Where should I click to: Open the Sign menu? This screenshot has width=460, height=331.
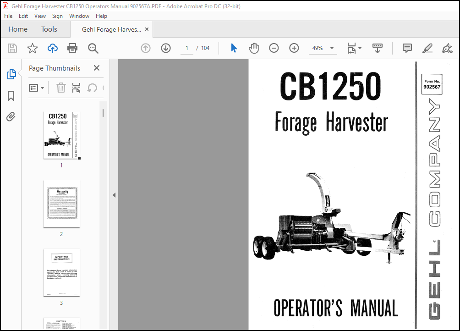pyautogui.click(x=57, y=16)
